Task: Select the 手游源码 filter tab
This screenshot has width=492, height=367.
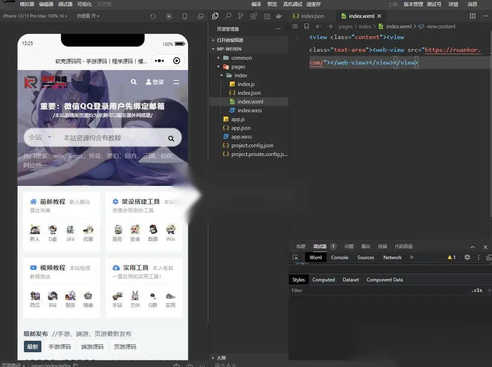Action: pyautogui.click(x=60, y=347)
